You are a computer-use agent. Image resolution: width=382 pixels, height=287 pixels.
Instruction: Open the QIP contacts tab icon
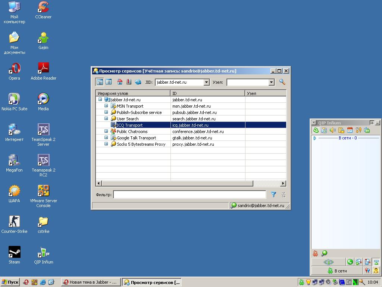(x=316, y=130)
